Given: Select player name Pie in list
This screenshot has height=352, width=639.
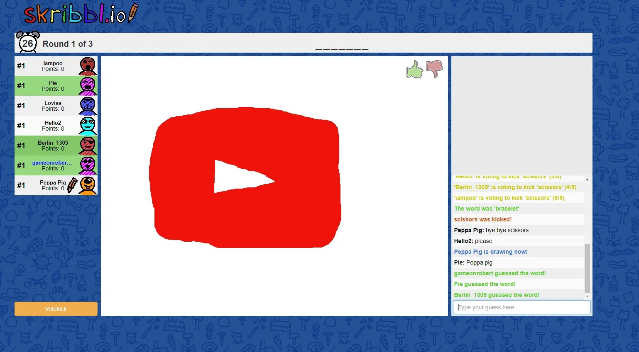Looking at the screenshot, I should coord(53,83).
